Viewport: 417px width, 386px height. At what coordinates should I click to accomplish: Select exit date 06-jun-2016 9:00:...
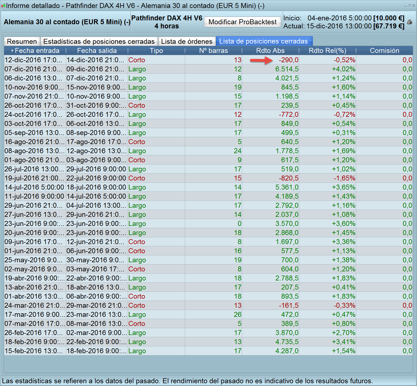click(x=97, y=251)
